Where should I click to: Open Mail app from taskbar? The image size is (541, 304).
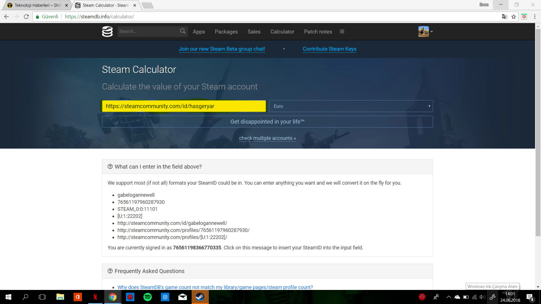pos(183,297)
